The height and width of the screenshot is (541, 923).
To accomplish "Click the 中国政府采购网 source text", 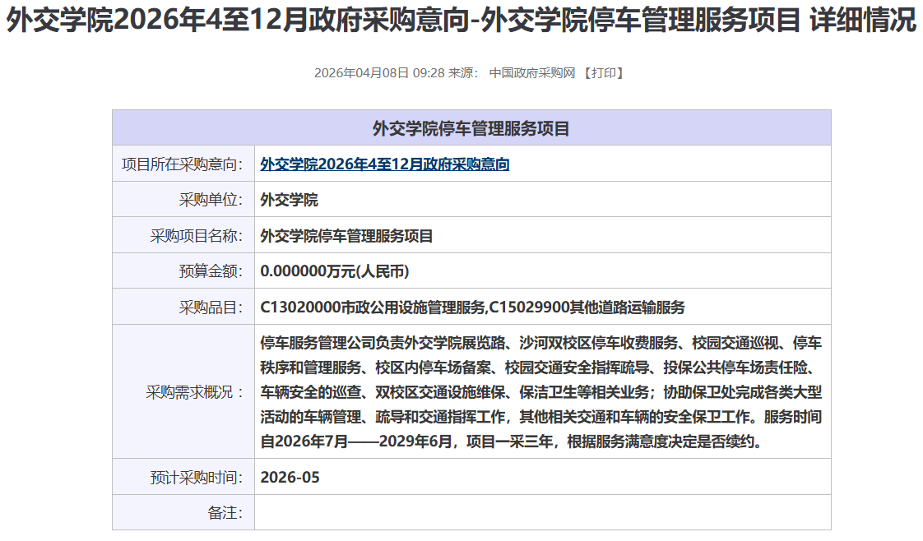I will 531,72.
